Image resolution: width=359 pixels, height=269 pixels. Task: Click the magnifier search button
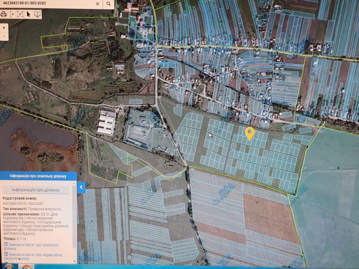click(109, 4)
